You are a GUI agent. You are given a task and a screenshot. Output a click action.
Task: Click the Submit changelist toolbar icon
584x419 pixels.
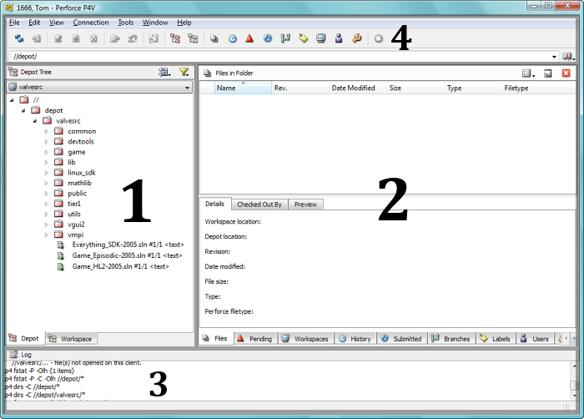115,38
